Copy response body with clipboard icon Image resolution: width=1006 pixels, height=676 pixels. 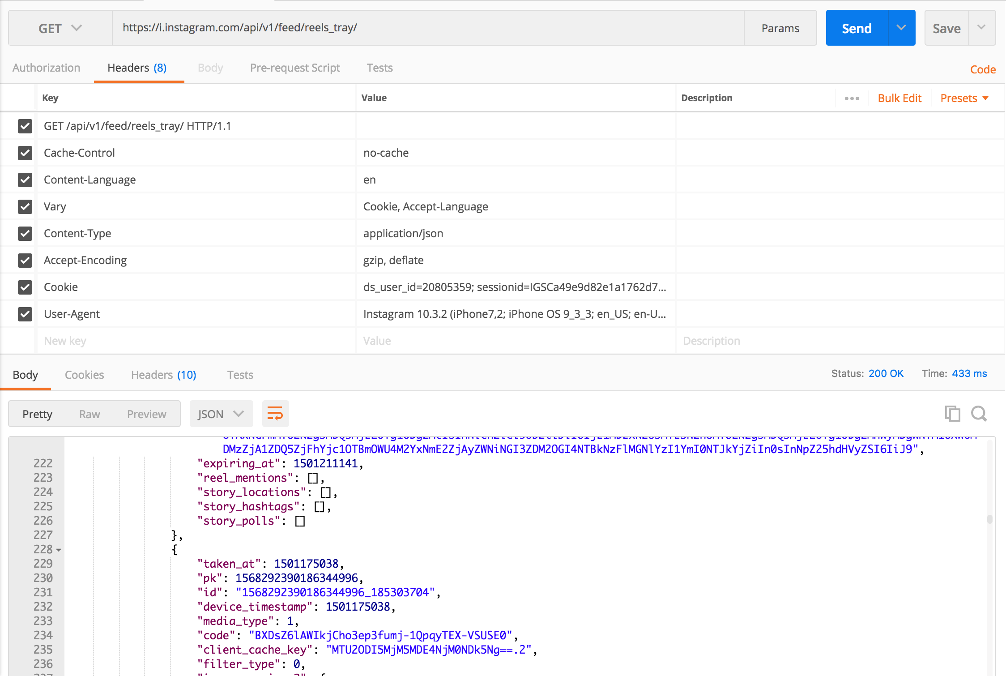[x=952, y=413]
